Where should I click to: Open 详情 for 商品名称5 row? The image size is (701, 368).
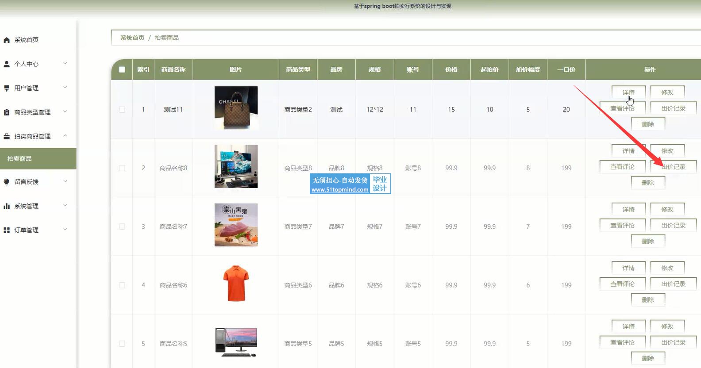point(628,326)
